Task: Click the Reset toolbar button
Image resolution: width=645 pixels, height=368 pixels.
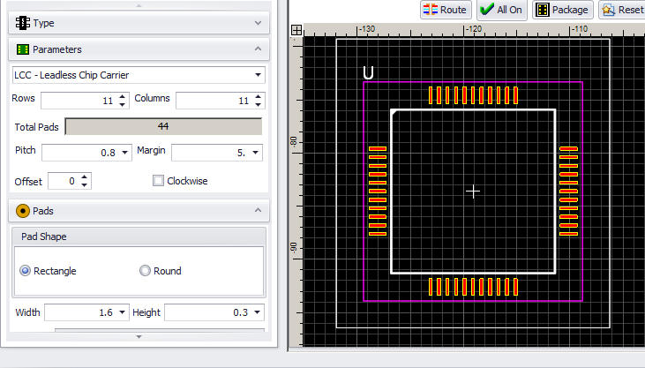Action: [x=622, y=10]
